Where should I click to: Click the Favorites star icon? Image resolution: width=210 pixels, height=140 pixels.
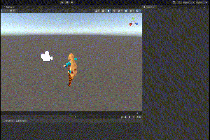coord(134,117)
